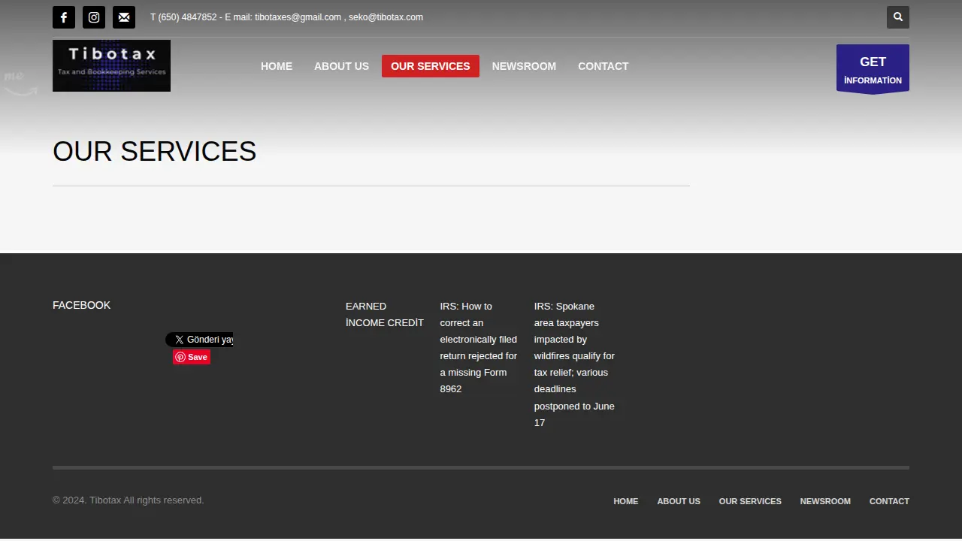Open CONTACT in main navigation
Viewport: 962px width, 541px height.
point(603,66)
